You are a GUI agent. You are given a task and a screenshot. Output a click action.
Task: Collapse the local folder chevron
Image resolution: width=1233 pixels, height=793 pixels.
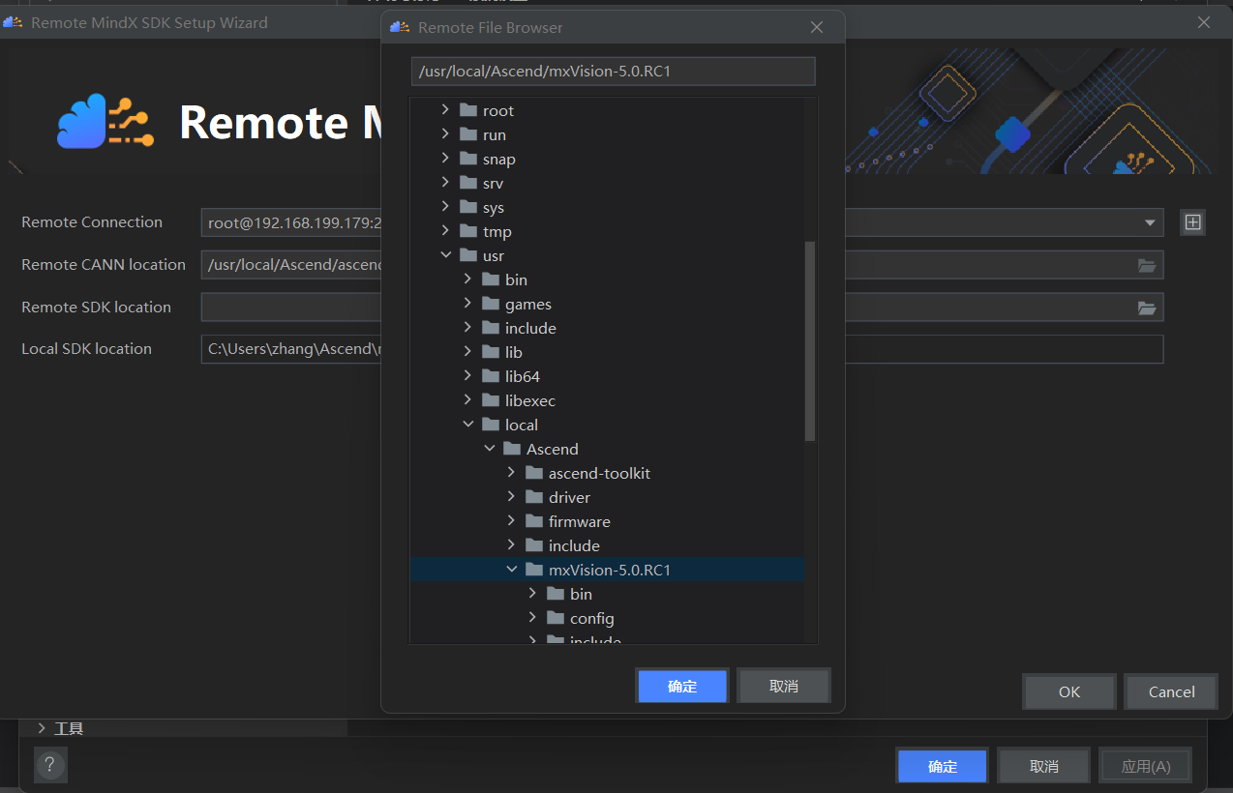[467, 425]
